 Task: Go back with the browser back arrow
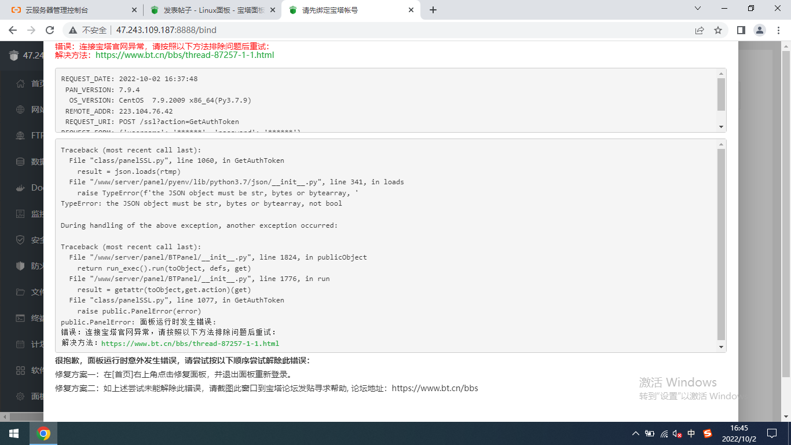click(14, 30)
